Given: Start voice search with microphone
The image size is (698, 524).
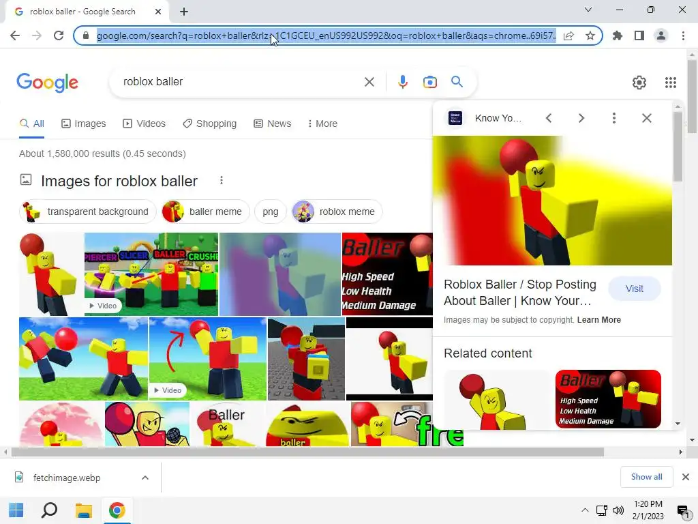Looking at the screenshot, I should pos(402,82).
